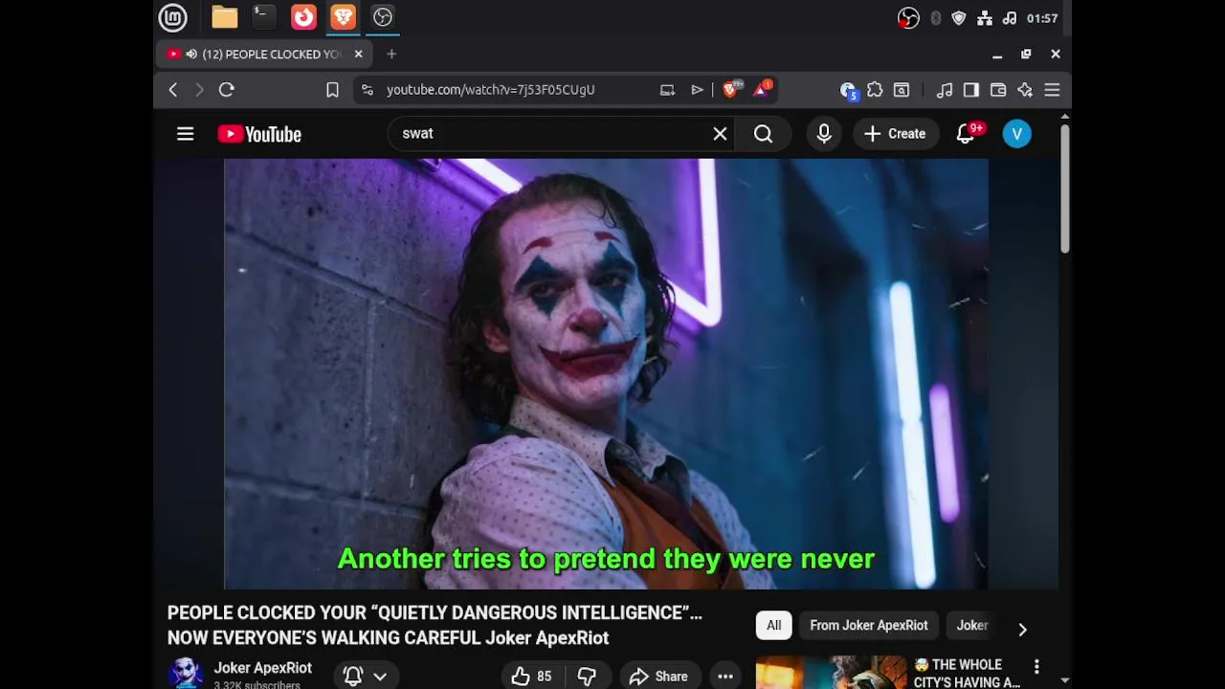1225x689 pixels.
Task: Select the From Joker ApexRiot chip
Action: [869, 626]
